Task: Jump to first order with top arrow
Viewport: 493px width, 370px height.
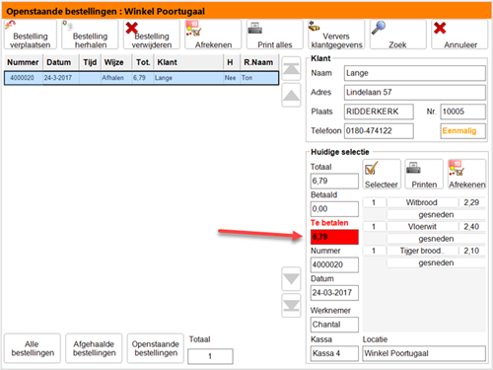Action: [x=291, y=68]
